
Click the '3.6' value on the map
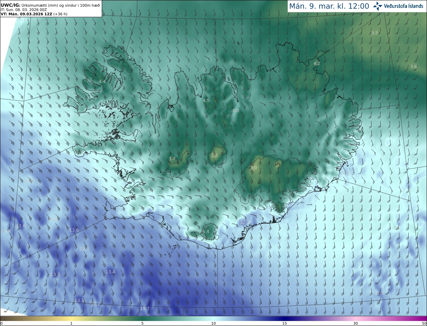tap(414, 67)
